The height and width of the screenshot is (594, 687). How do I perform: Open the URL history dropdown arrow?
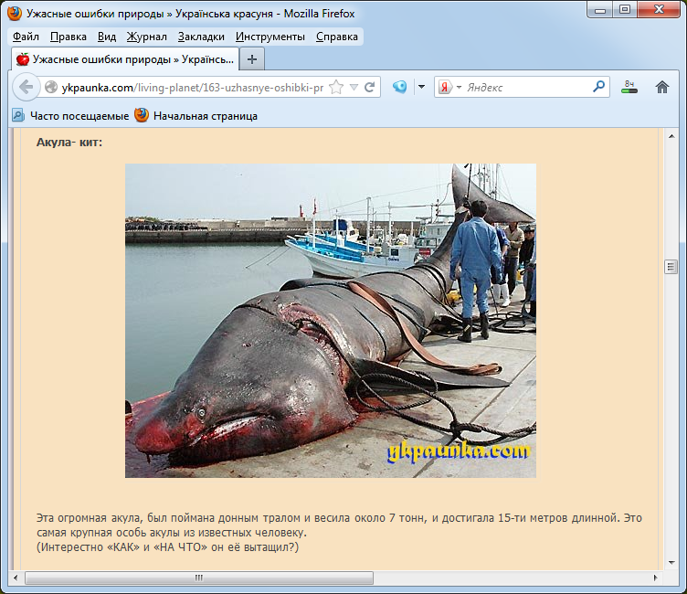[x=354, y=88]
